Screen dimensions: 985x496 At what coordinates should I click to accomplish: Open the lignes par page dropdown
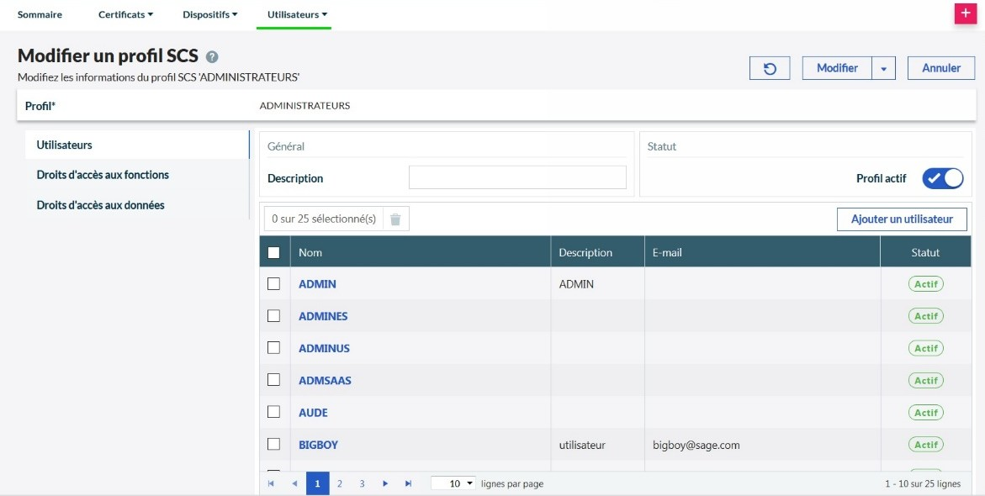[x=453, y=483]
